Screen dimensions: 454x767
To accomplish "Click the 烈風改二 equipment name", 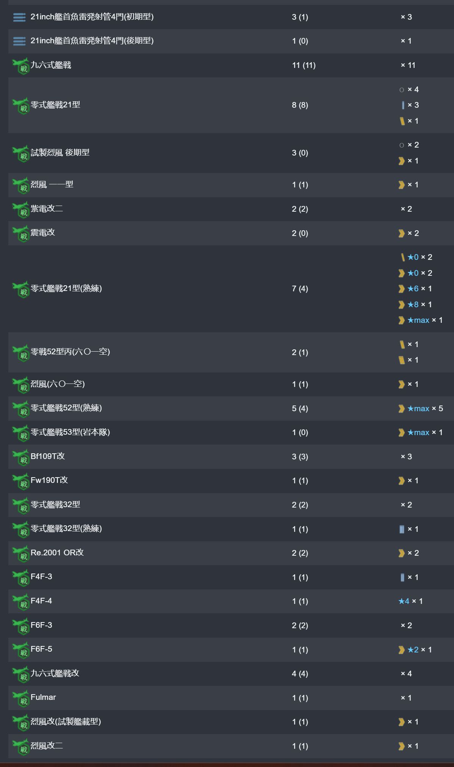I will pyautogui.click(x=47, y=746).
